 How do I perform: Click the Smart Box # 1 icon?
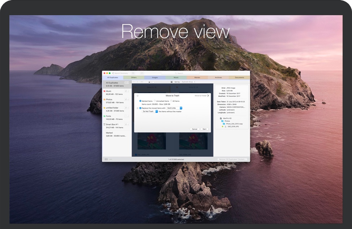tap(105, 124)
